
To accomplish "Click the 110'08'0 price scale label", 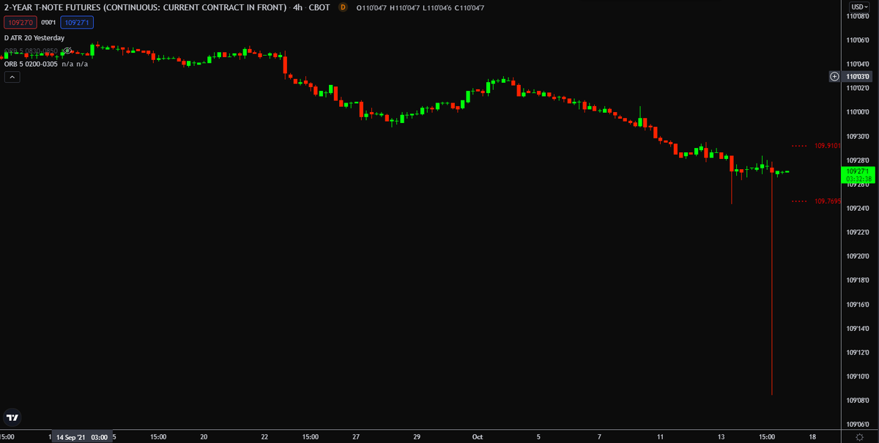I will (x=857, y=16).
